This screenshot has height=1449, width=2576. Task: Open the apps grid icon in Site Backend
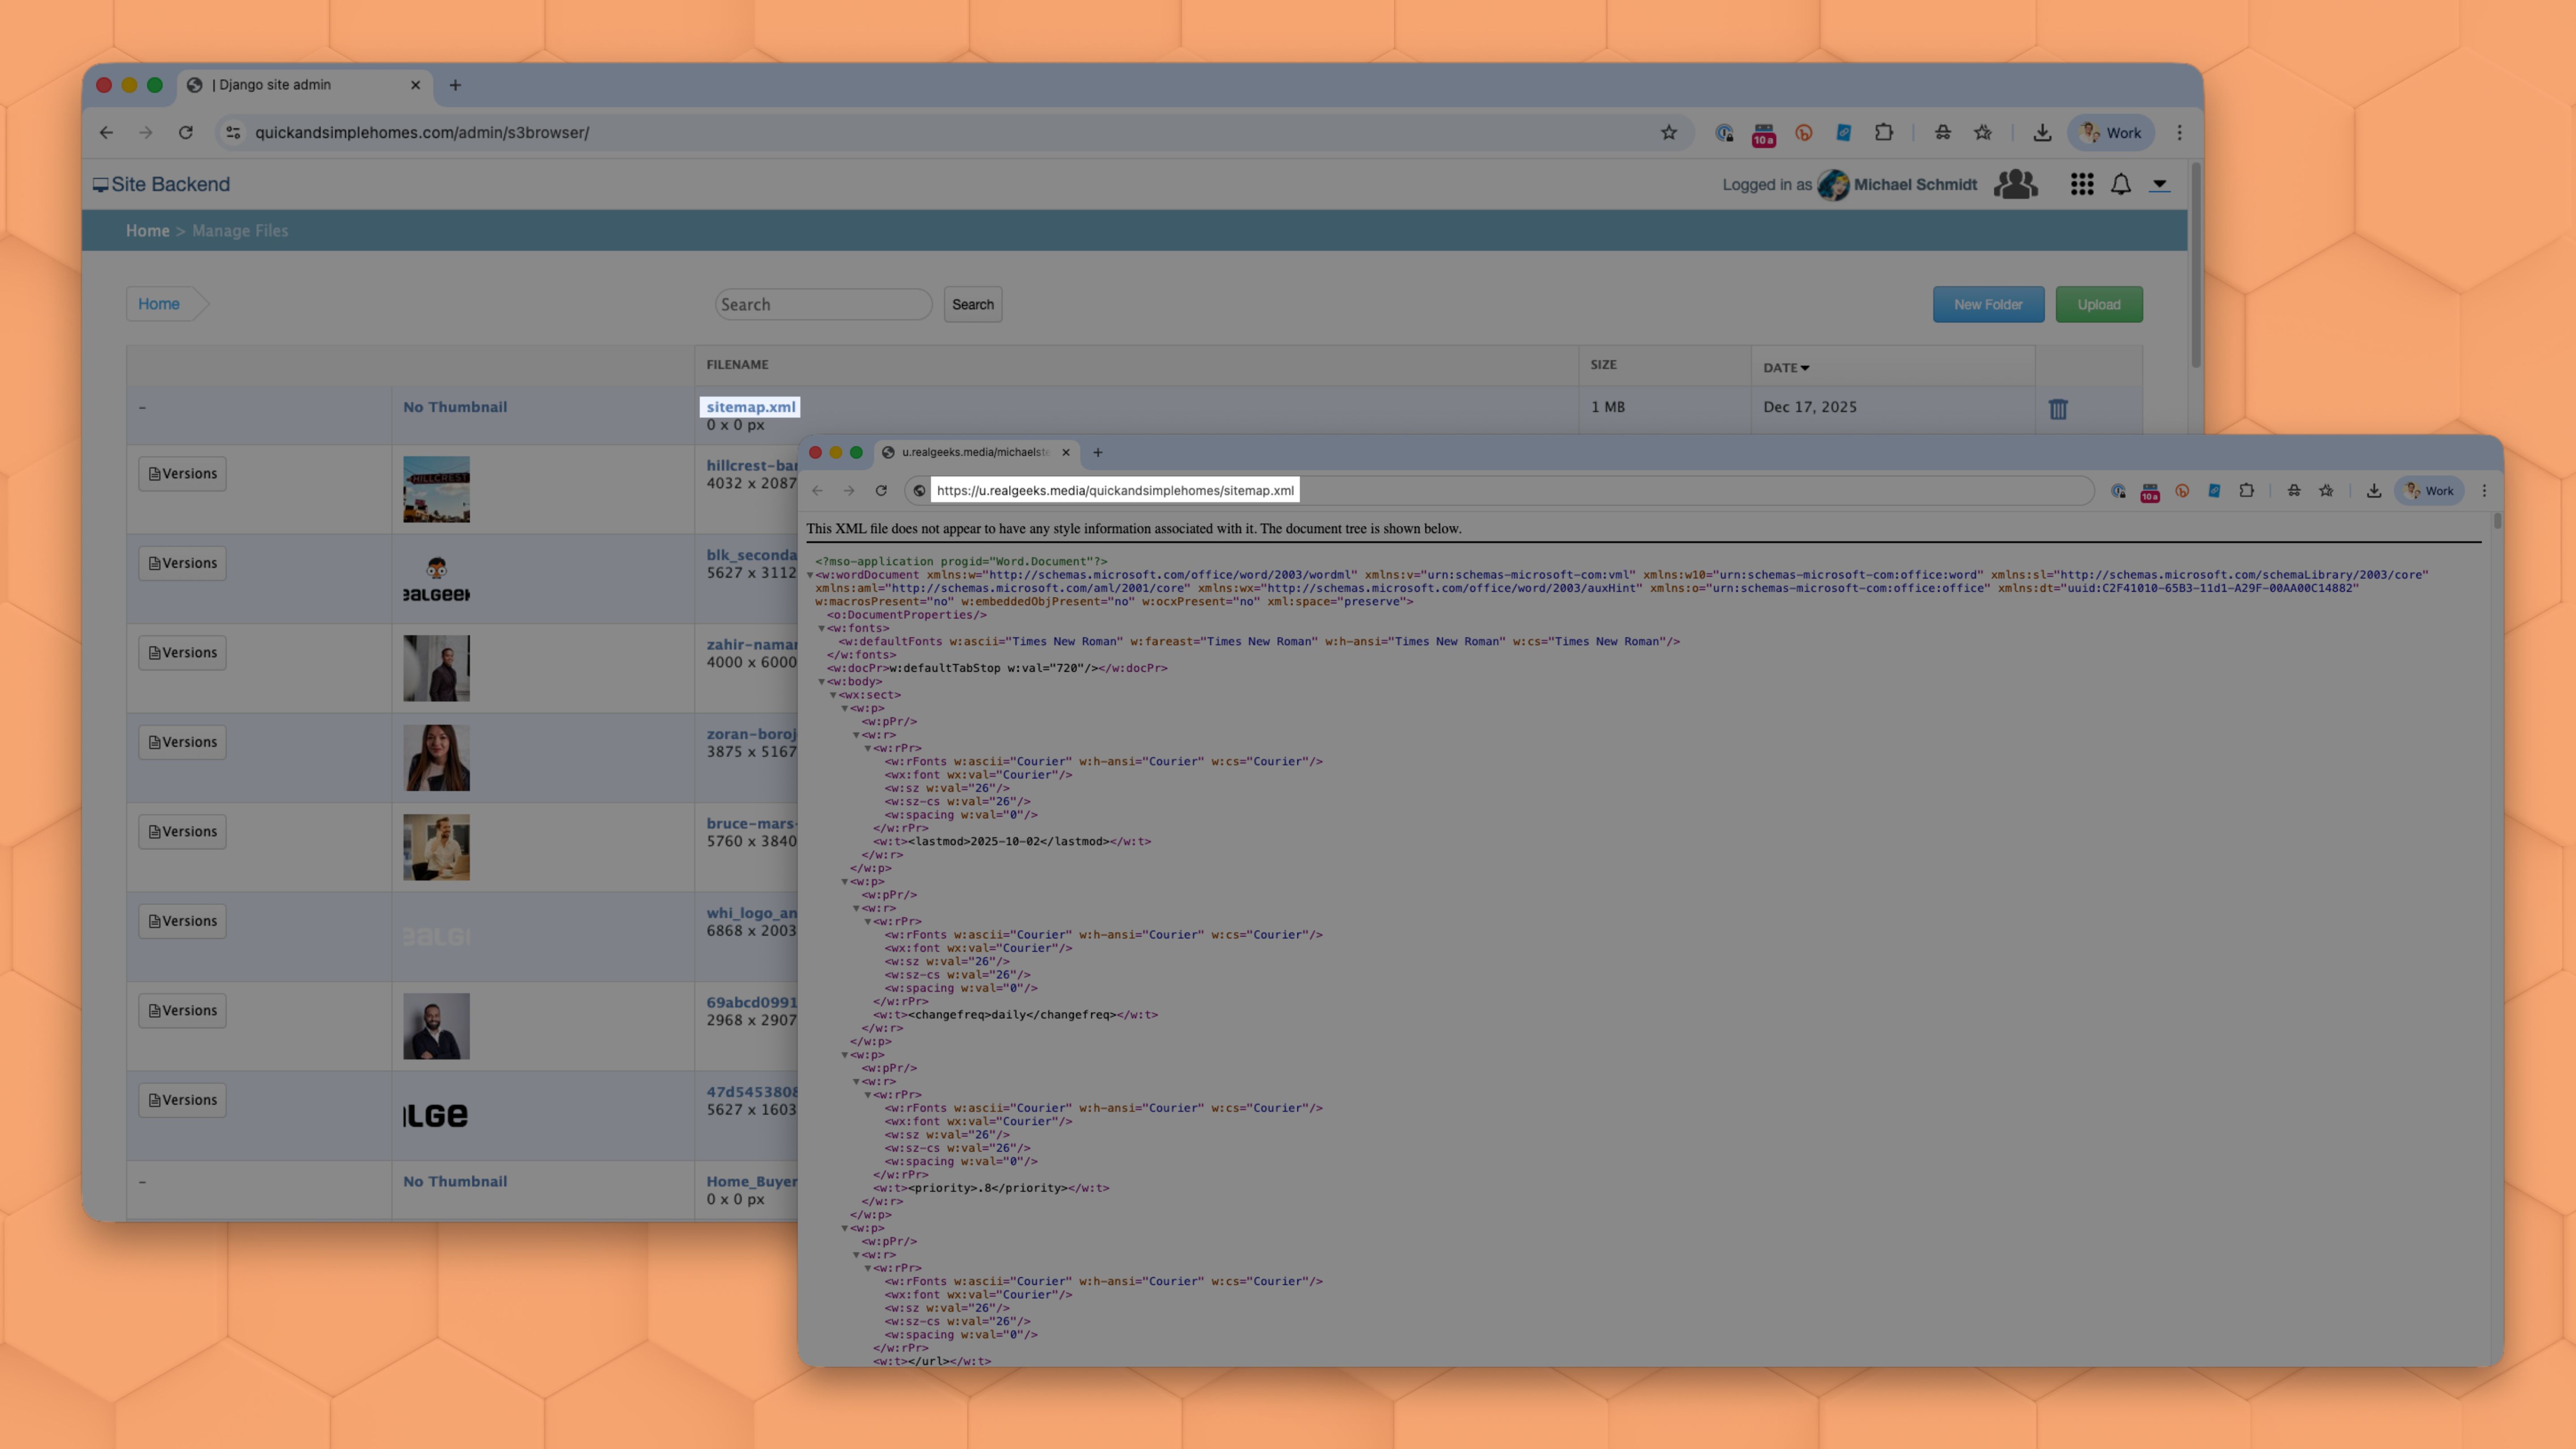tap(2081, 184)
